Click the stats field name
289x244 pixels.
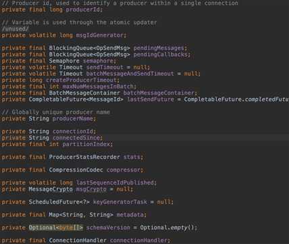point(132,157)
